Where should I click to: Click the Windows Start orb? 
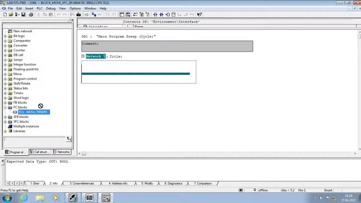(7, 198)
